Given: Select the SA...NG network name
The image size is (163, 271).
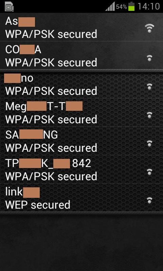Looking at the screenshot, I should click(x=31, y=135).
